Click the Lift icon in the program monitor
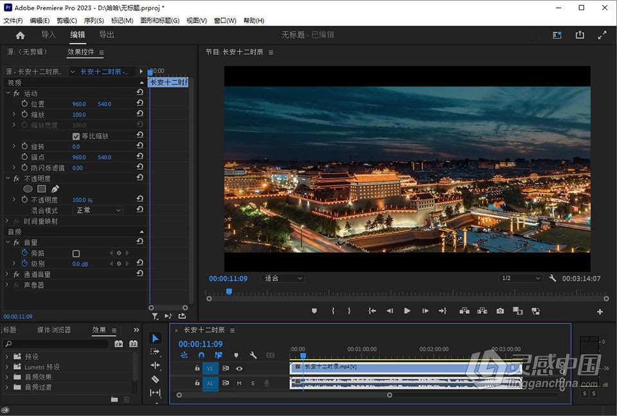Image resolution: width=617 pixels, height=416 pixels. (x=465, y=311)
